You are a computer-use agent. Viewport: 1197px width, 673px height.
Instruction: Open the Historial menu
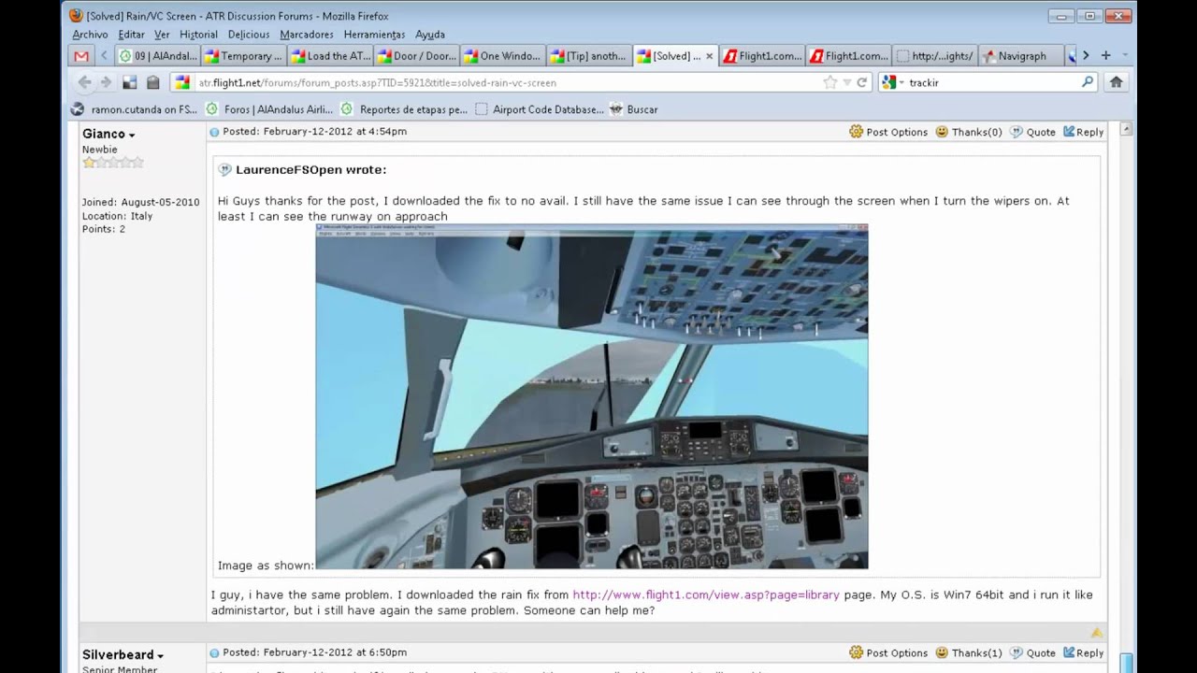[198, 35]
